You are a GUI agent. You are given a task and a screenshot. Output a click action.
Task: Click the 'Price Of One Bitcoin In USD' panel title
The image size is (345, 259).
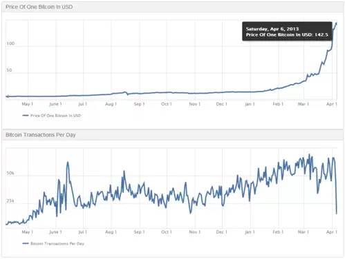[x=39, y=7]
